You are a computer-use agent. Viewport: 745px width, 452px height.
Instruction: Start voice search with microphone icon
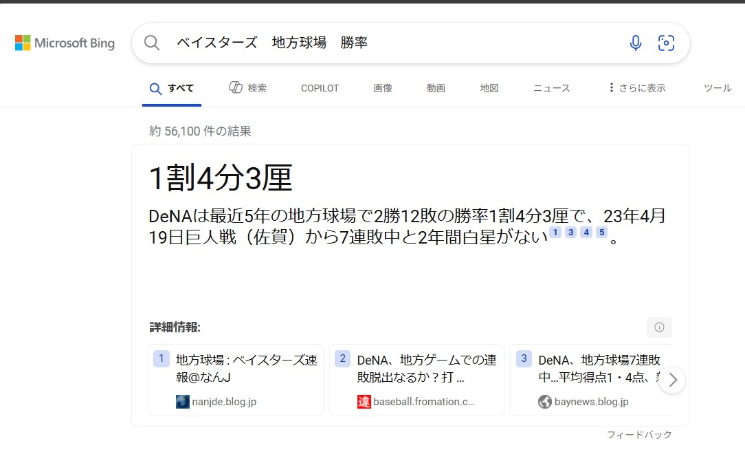635,43
